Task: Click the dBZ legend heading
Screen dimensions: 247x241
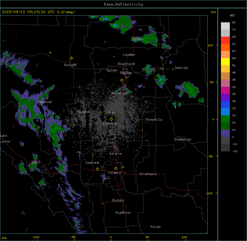Action: 232,15
